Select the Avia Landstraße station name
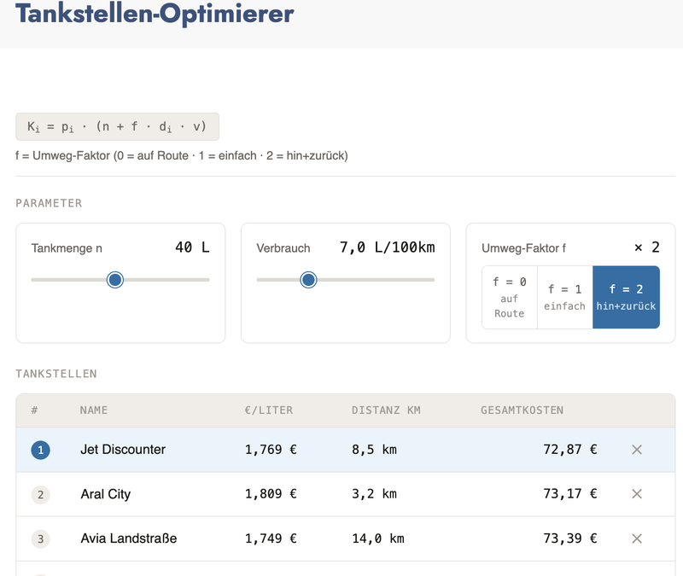Image resolution: width=683 pixels, height=576 pixels. point(129,538)
